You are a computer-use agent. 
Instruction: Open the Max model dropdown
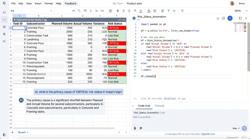click(236, 128)
